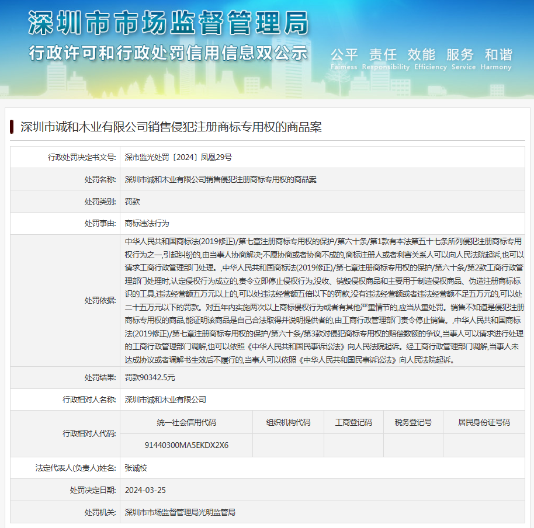The width and height of the screenshot is (534, 528).
Task: Click the 处罚类别 label
Action: pyautogui.click(x=100, y=202)
